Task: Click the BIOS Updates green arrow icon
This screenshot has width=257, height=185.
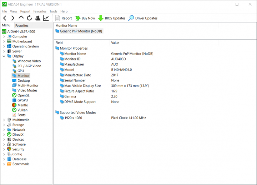Action: [x=101, y=18]
